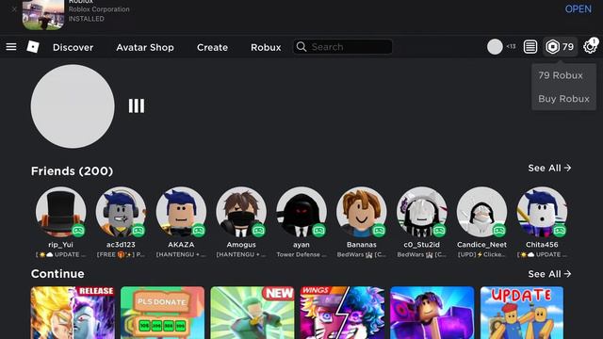Open friend Amogus's avatar
This screenshot has width=603, height=339.
click(241, 212)
